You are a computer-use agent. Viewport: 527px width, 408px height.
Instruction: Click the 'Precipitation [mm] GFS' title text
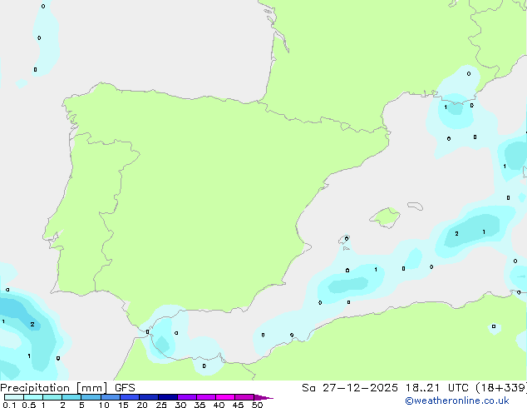[67, 388]
